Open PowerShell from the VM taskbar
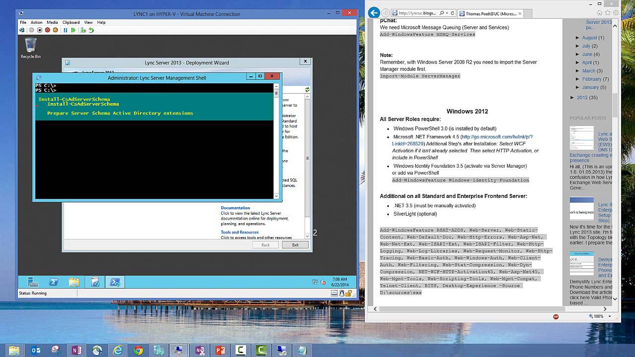This screenshot has width=635, height=357. pyautogui.click(x=54, y=282)
